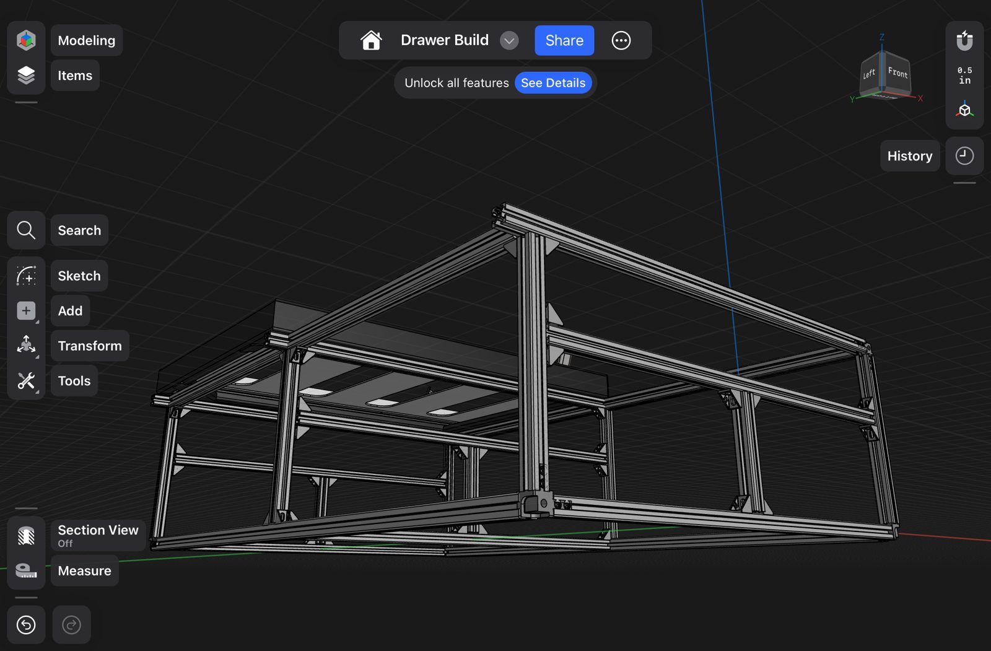
Task: Click the Unlock all features text
Action: 456,83
